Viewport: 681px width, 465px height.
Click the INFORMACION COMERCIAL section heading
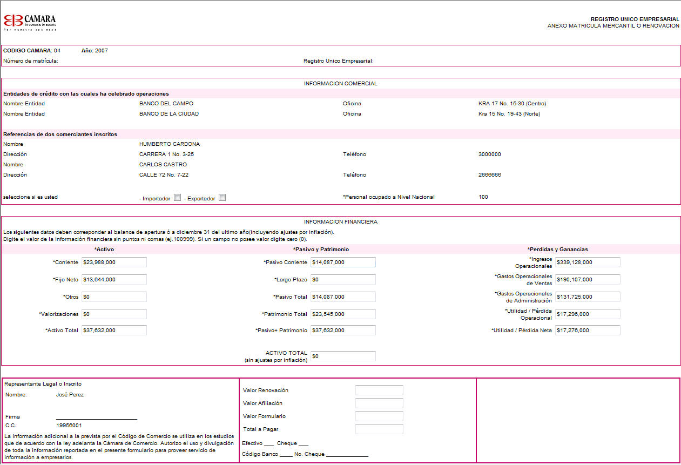(341, 84)
